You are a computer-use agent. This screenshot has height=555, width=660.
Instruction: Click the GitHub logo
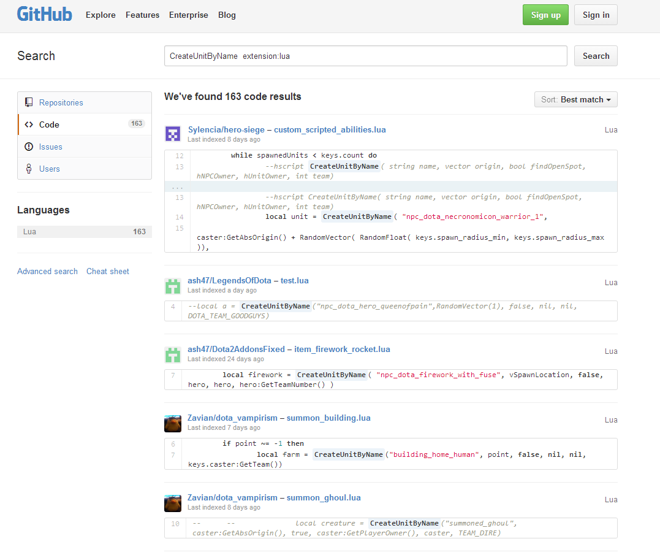44,15
